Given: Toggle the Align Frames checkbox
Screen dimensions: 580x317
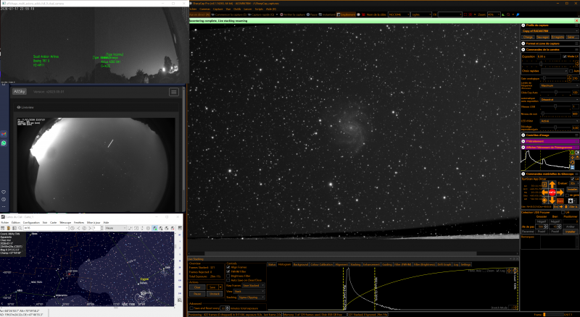Looking at the screenshot, I should [228, 267].
